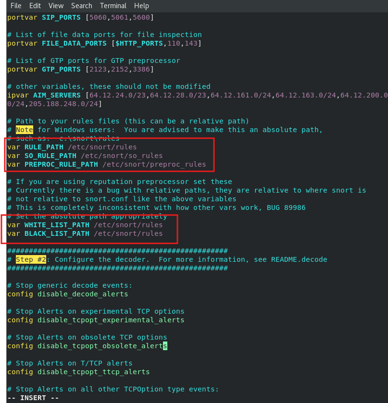Open the Search menu
Screen dimensions: 388x403
pos(81,6)
